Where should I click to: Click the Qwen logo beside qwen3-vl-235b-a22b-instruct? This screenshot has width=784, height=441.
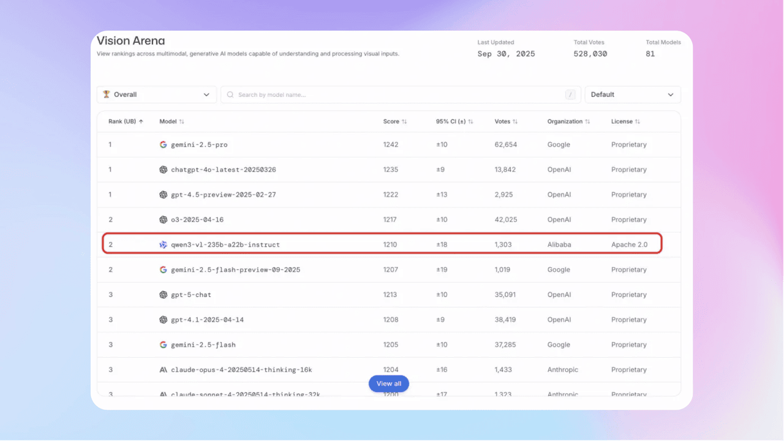coord(163,244)
